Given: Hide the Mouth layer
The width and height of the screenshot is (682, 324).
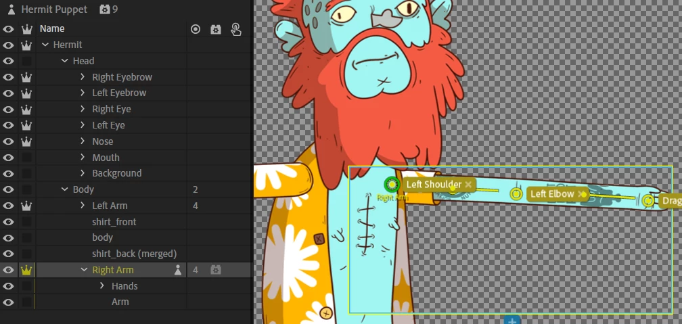Looking at the screenshot, I should (x=8, y=158).
